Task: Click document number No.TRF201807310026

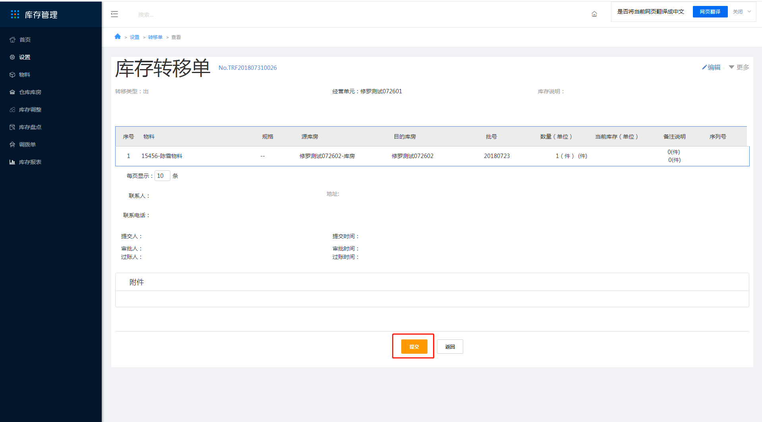Action: point(248,68)
